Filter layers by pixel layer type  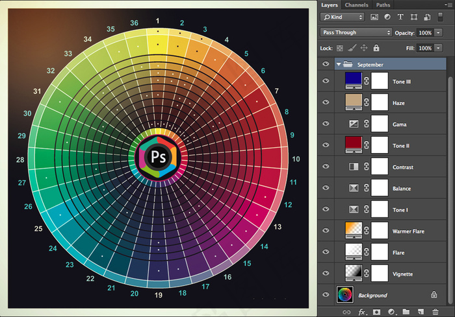376,17
